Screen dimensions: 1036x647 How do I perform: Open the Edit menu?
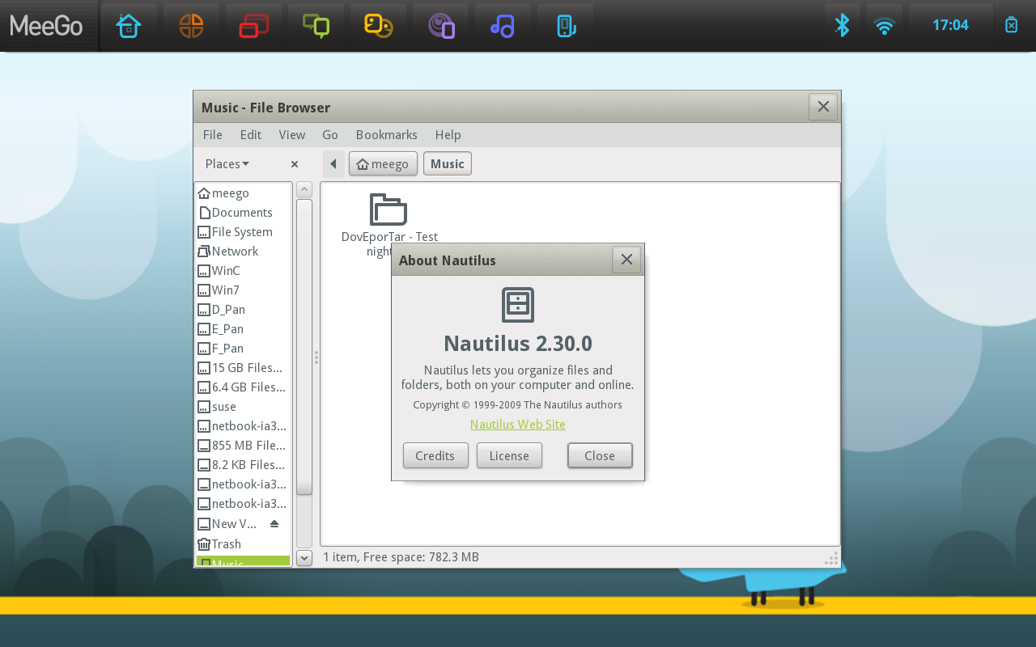click(x=251, y=135)
